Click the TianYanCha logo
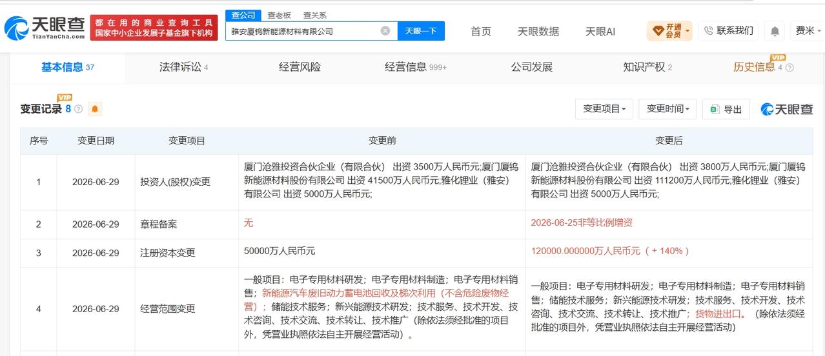Image resolution: width=825 pixels, height=356 pixels. click(x=45, y=28)
